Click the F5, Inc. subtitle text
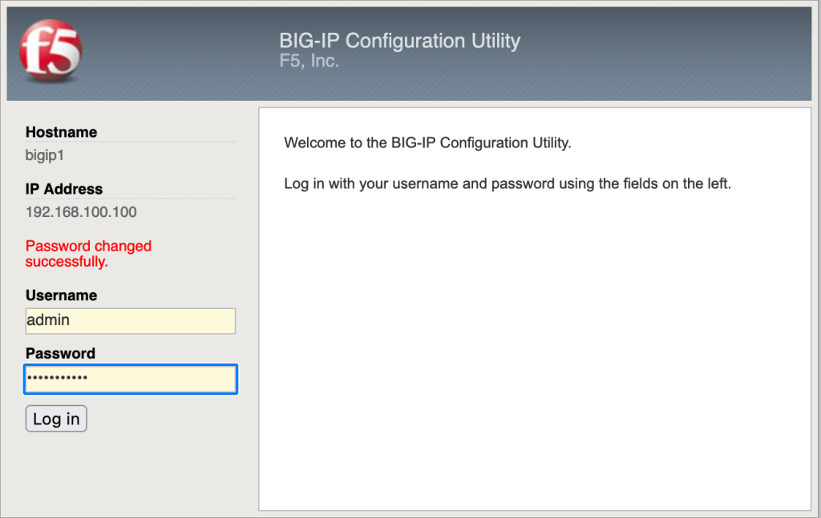Viewport: 821px width, 518px height. coord(309,61)
